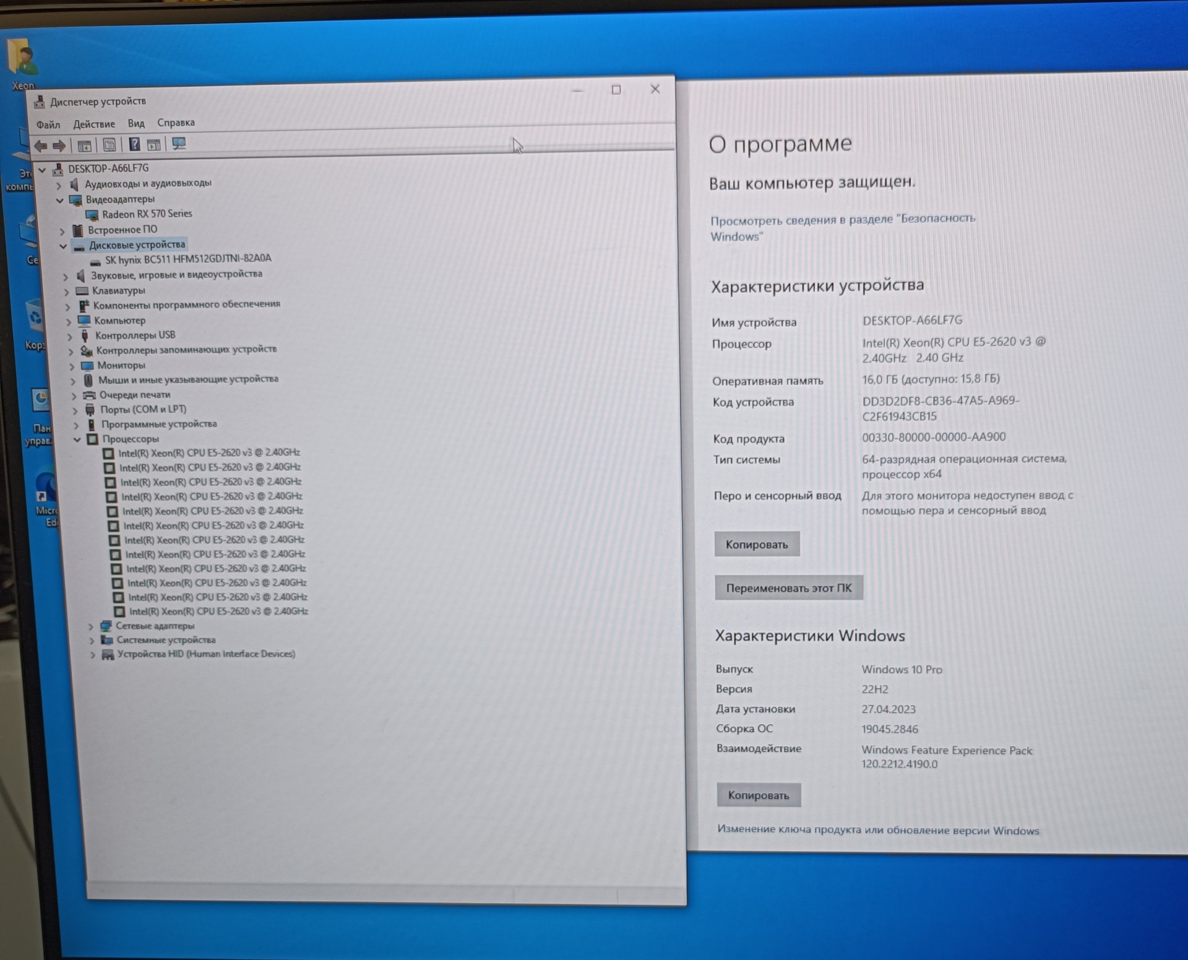
Task: Select the Аудиовходы и аудиовыходы speaker icon
Action: coord(74,184)
